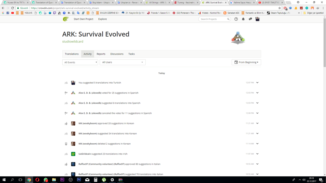Image resolution: width=326 pixels, height=183 pixels.
Task: Select the Activity tab
Action: click(88, 54)
